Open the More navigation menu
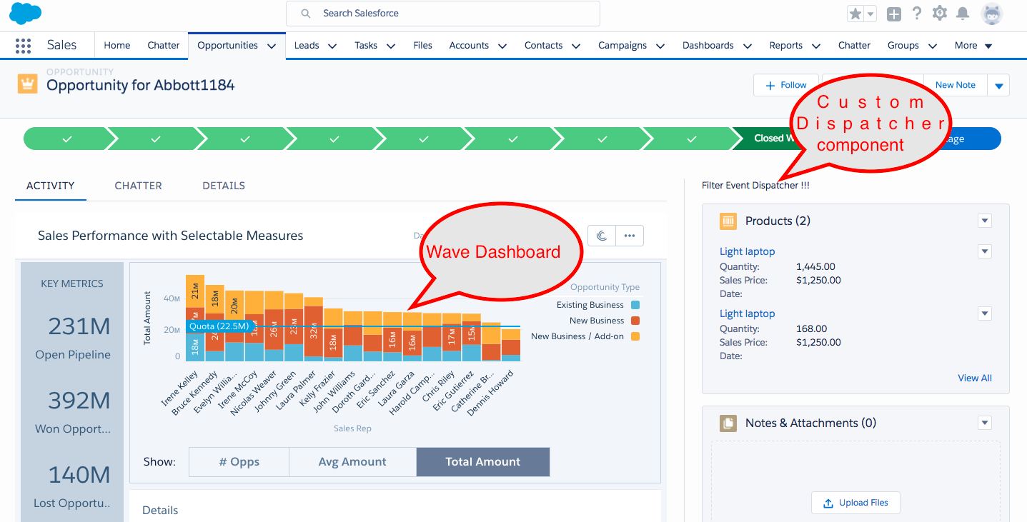This screenshot has width=1027, height=522. 973,45
